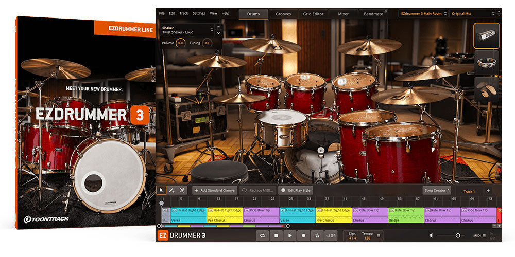Open the Shaker instrument selector

(187, 30)
